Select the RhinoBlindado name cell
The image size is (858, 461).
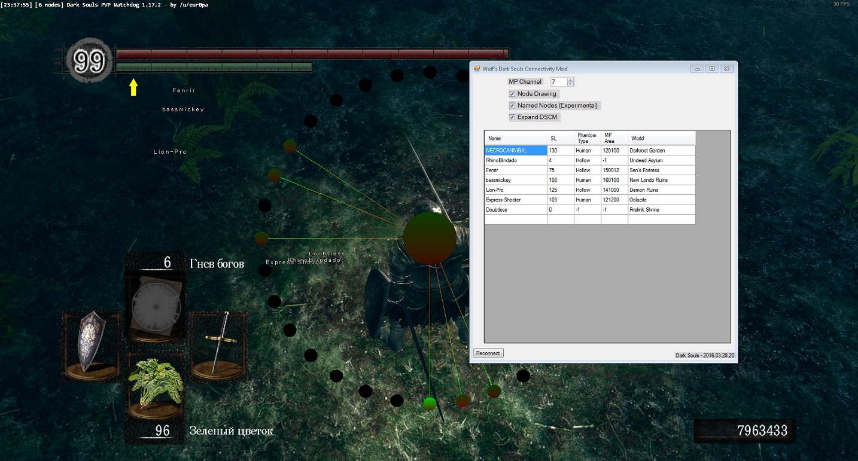coord(516,160)
